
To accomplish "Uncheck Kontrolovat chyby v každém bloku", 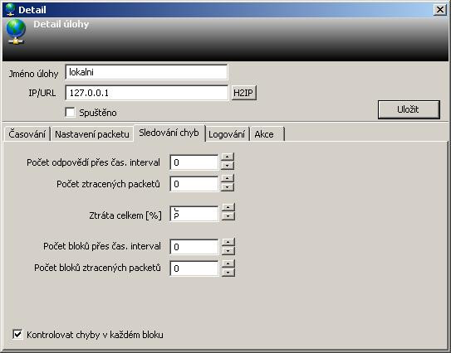I will 17,334.
